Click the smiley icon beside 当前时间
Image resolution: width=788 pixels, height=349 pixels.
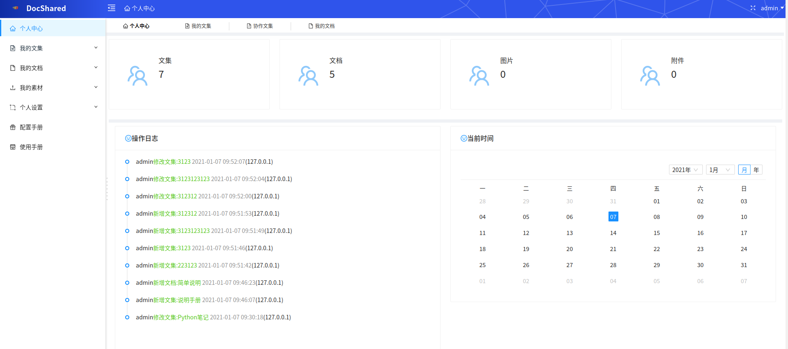[464, 138]
